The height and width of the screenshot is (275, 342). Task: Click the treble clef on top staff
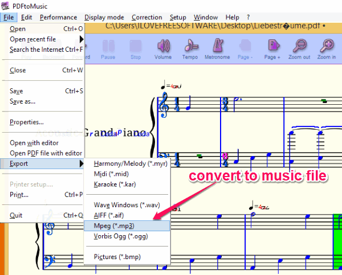coord(164,105)
